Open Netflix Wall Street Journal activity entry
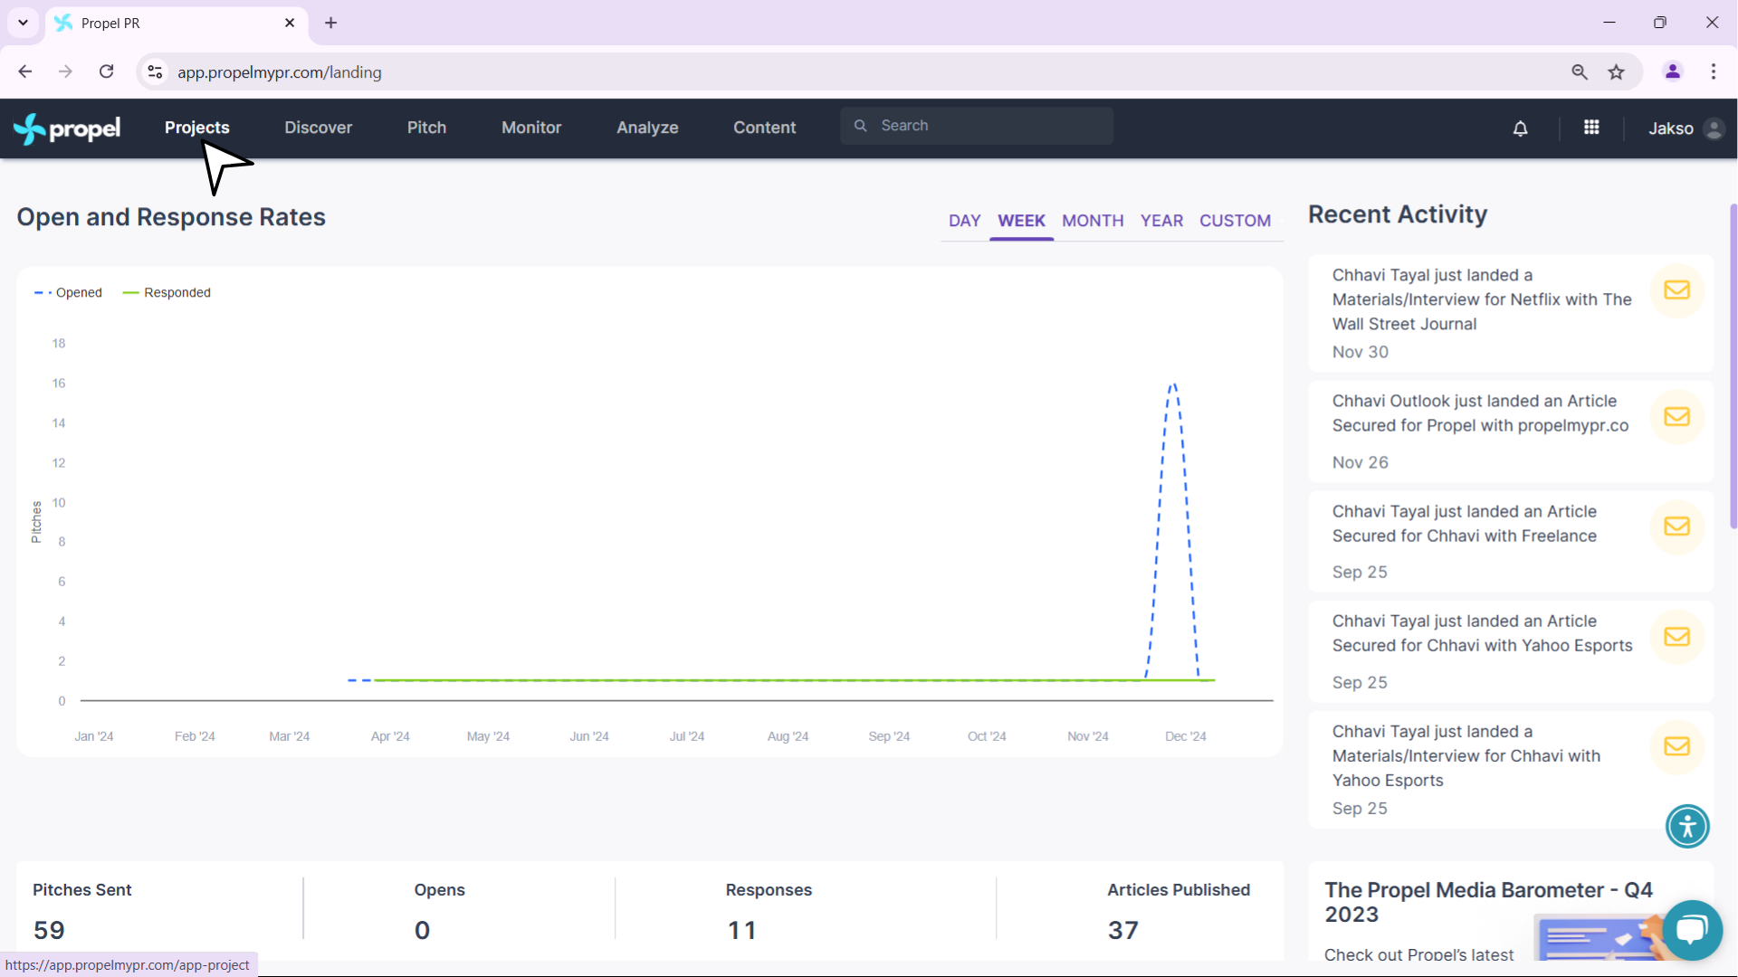1738x977 pixels. click(x=1512, y=313)
